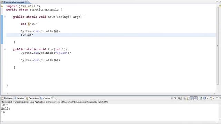Screen dimensions: 221x124
Task: Maximize the editor area
Action: [220, 1]
